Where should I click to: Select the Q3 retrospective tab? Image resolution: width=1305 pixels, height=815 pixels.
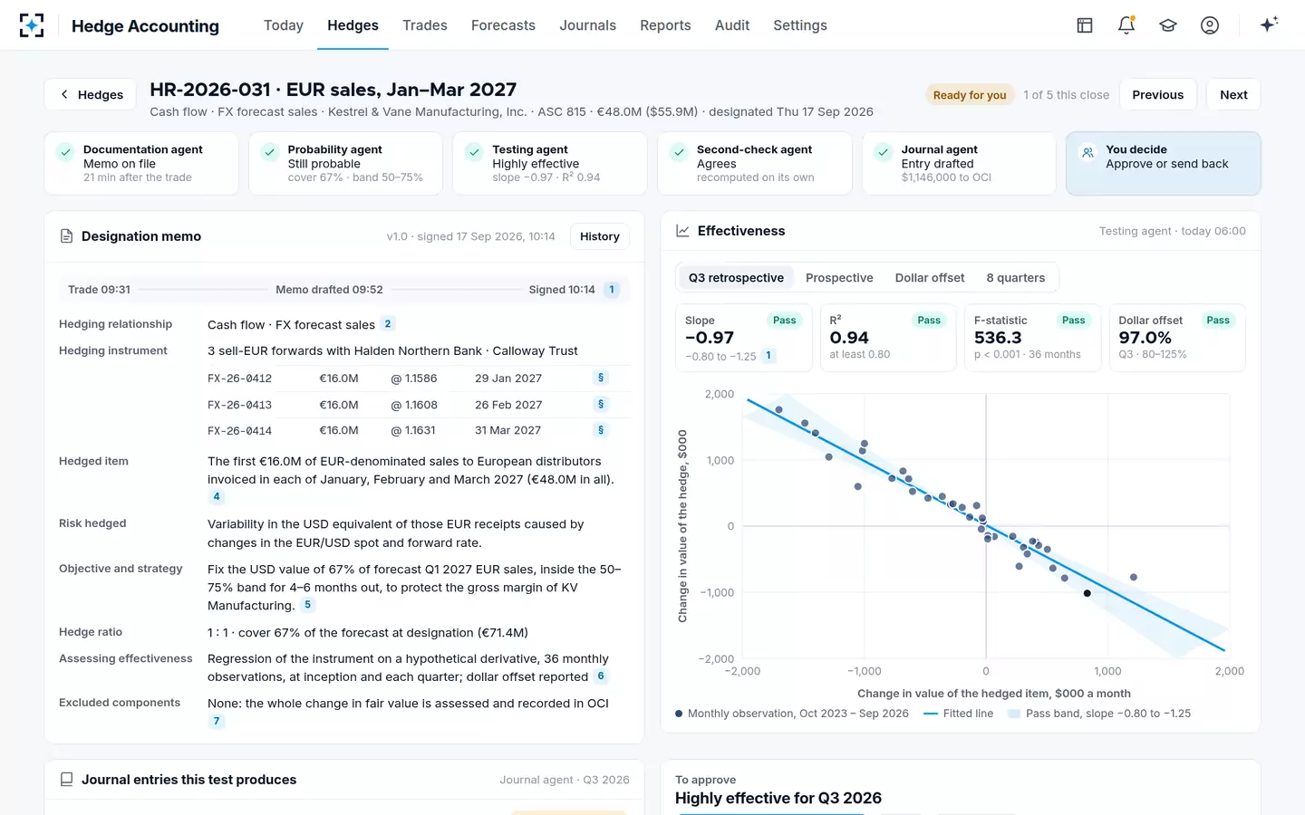pos(736,278)
